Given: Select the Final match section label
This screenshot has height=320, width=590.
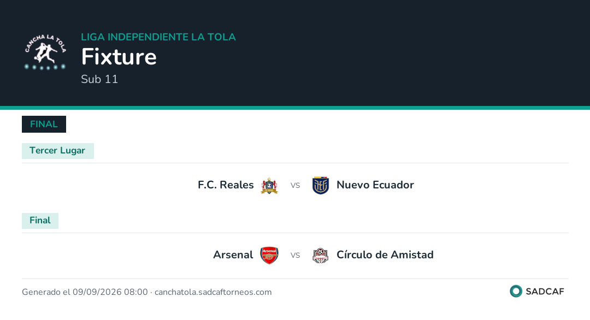Looking at the screenshot, I should (40, 221).
